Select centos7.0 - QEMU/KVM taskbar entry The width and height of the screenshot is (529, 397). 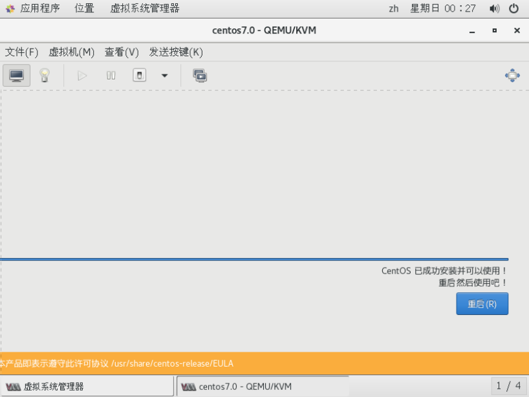point(263,386)
